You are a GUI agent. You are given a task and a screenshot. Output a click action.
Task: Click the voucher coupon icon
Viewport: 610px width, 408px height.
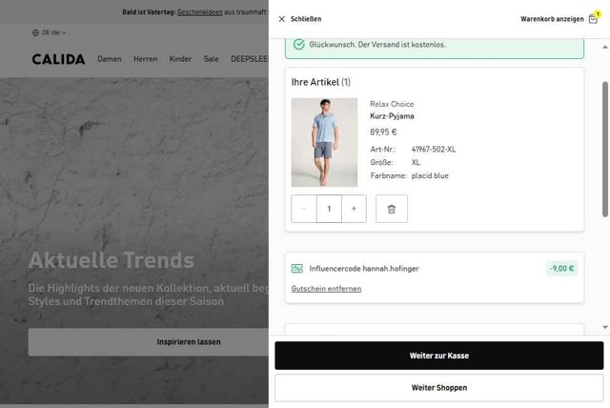click(296, 269)
